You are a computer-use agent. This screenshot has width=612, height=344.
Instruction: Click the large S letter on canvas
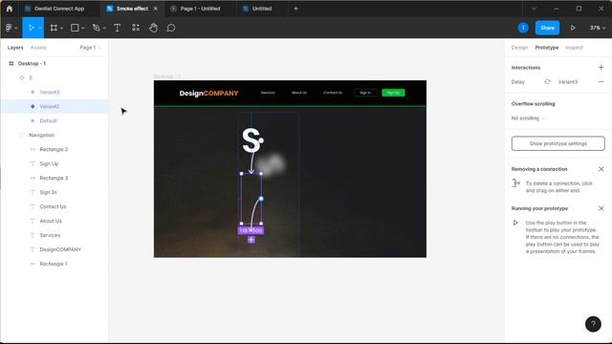(x=251, y=140)
